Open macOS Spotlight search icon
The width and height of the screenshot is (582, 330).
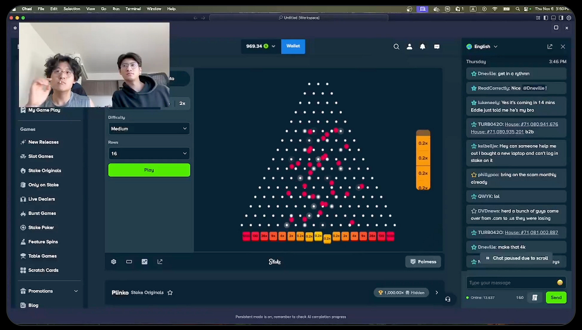(x=518, y=9)
